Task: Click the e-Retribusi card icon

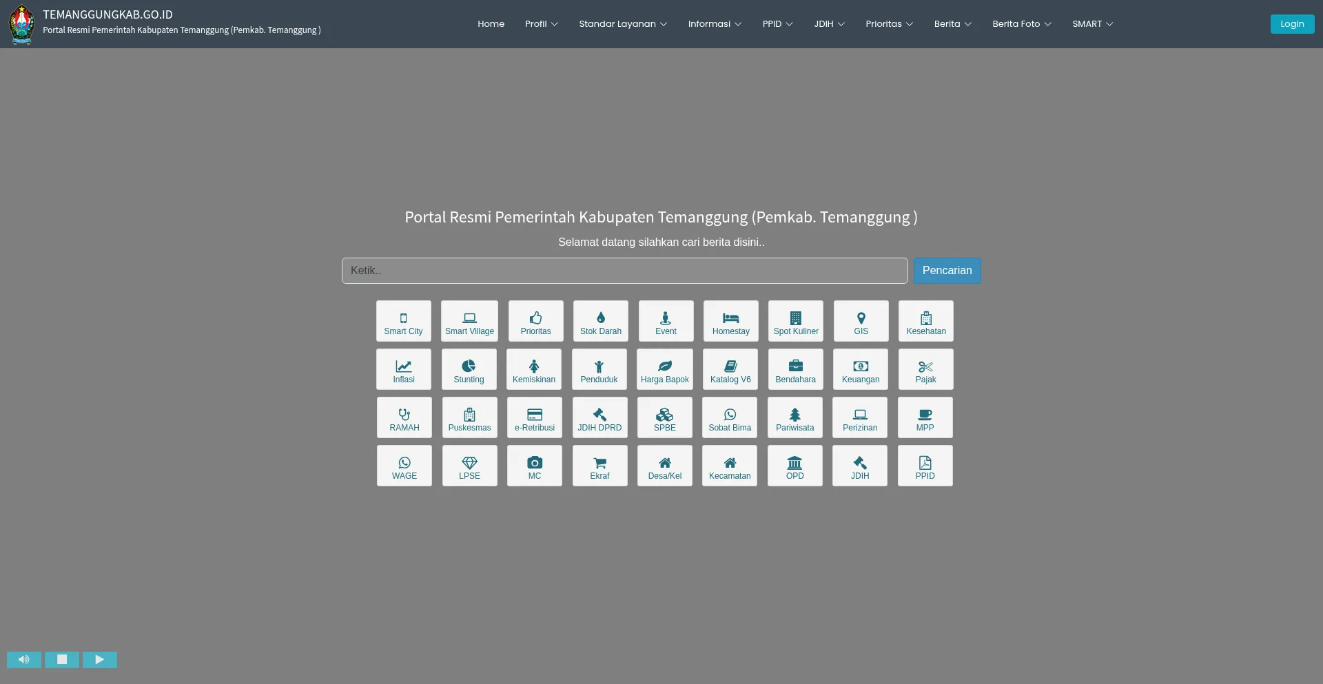Action: tap(534, 415)
